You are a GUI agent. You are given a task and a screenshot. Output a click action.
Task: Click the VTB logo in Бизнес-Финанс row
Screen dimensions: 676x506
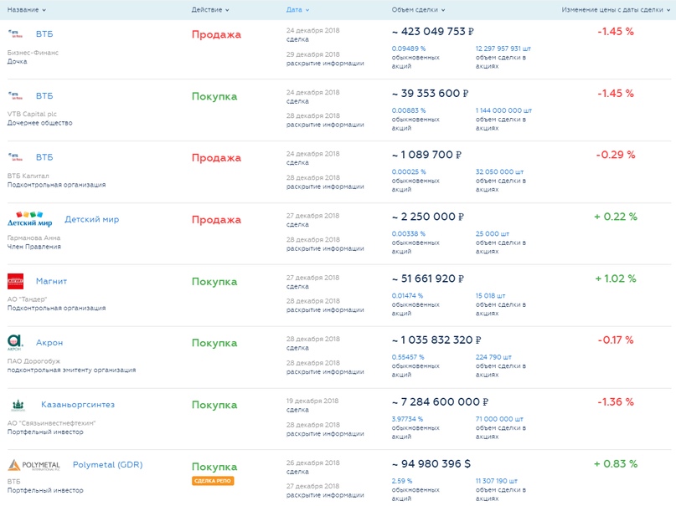[x=17, y=34]
